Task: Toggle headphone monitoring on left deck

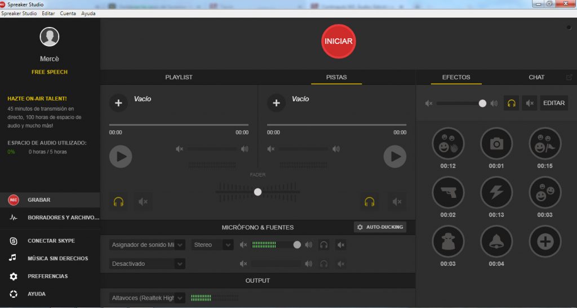Action: (118, 201)
